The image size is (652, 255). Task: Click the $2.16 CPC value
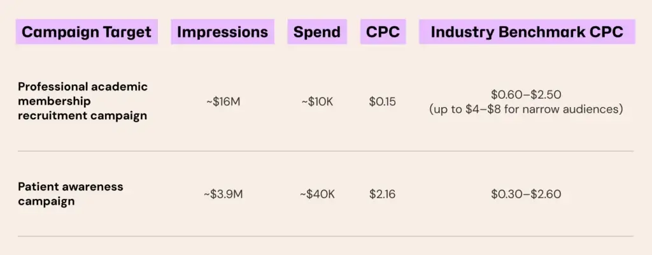click(x=382, y=194)
